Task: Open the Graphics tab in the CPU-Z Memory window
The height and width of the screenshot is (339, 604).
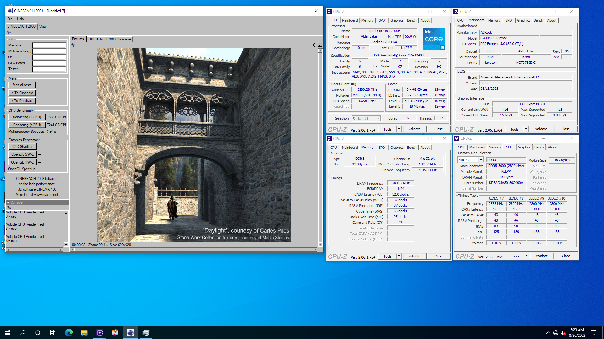Action: 397,148
